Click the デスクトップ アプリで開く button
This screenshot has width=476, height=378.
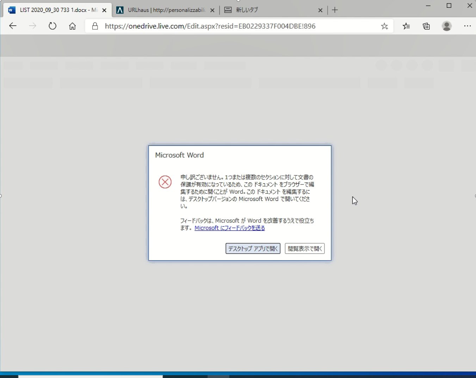coord(253,249)
